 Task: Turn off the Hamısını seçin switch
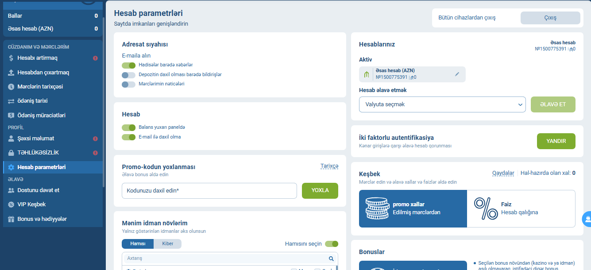pyautogui.click(x=331, y=244)
